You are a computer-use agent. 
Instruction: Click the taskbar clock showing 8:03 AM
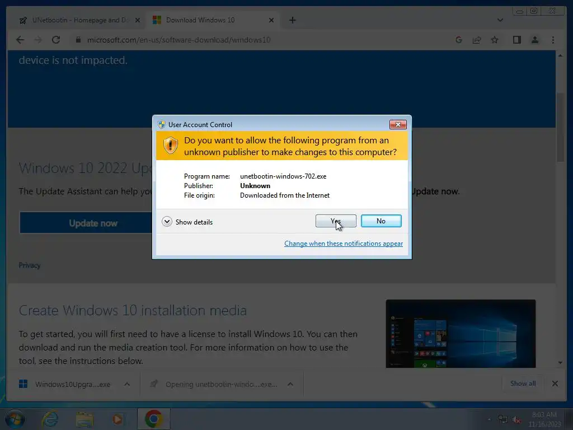(x=544, y=419)
